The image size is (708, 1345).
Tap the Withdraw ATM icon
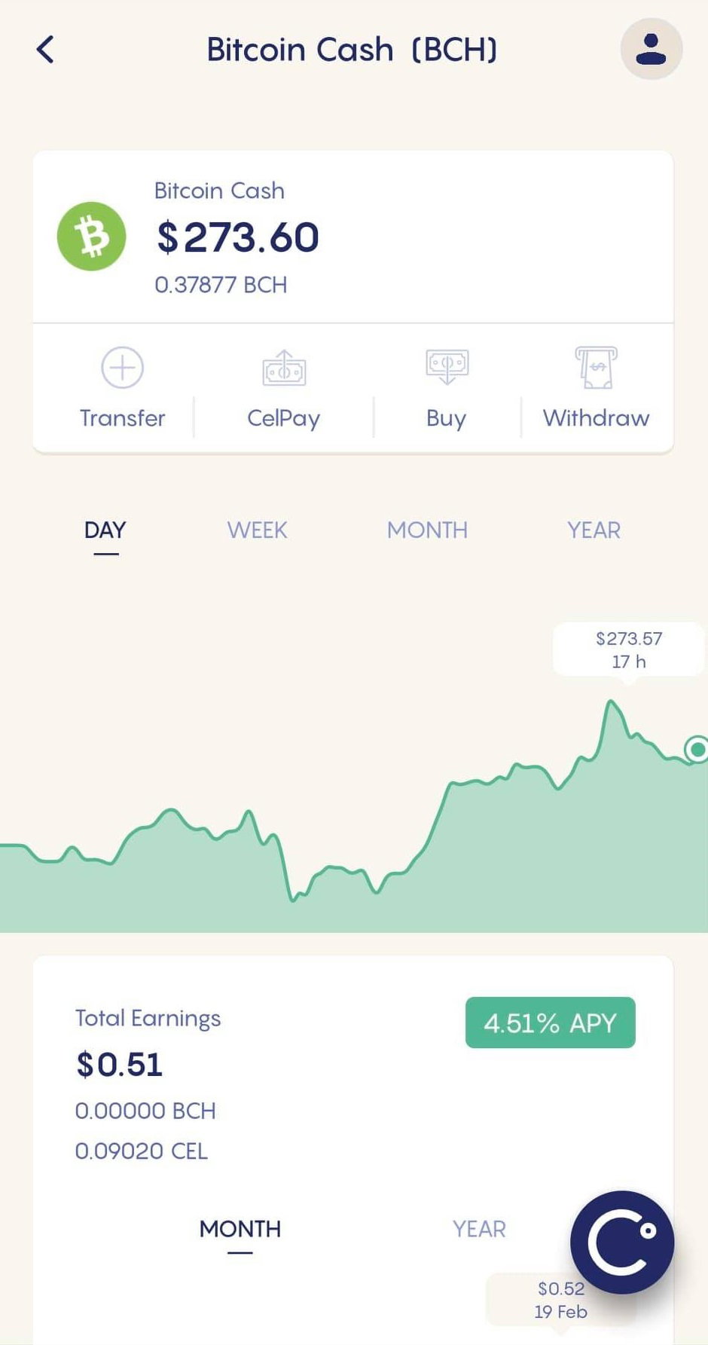point(596,368)
